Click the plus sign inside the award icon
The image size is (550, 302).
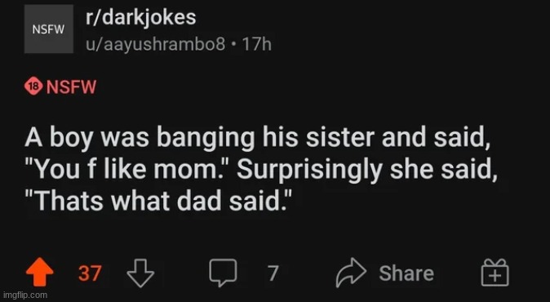[x=495, y=277]
